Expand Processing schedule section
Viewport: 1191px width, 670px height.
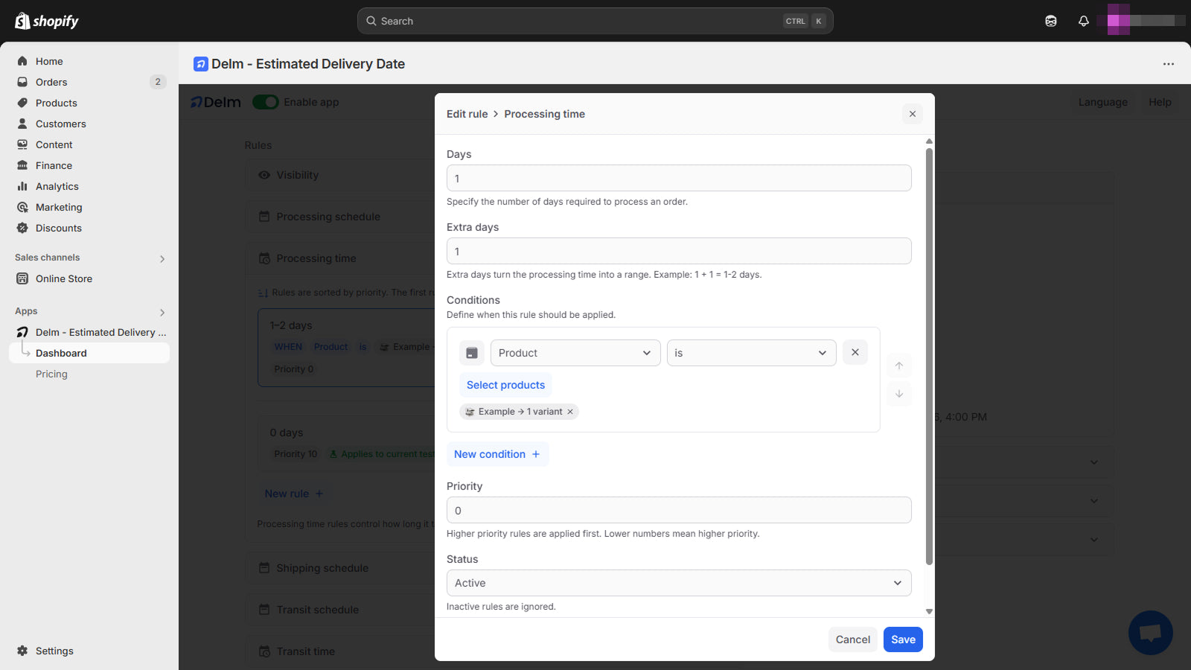click(340, 217)
